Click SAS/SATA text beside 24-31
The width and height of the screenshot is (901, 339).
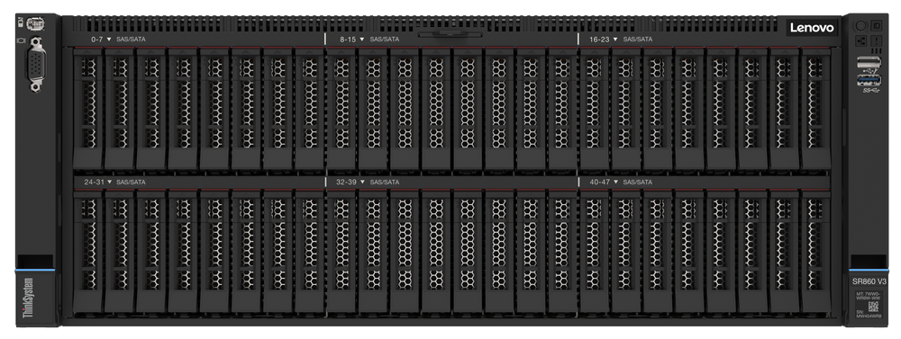131,182
